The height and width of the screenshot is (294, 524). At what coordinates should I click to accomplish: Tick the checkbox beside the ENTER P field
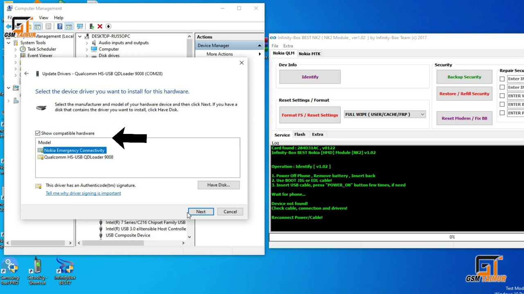pos(502,113)
